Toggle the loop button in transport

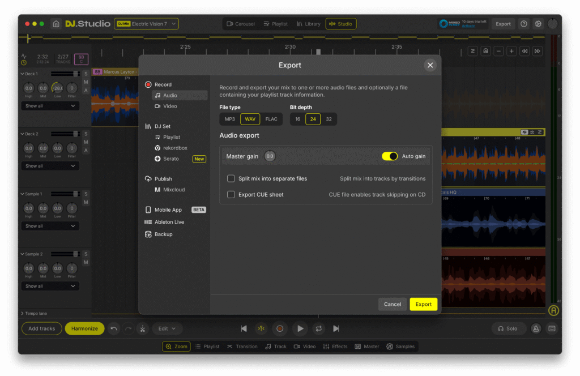pyautogui.click(x=318, y=328)
